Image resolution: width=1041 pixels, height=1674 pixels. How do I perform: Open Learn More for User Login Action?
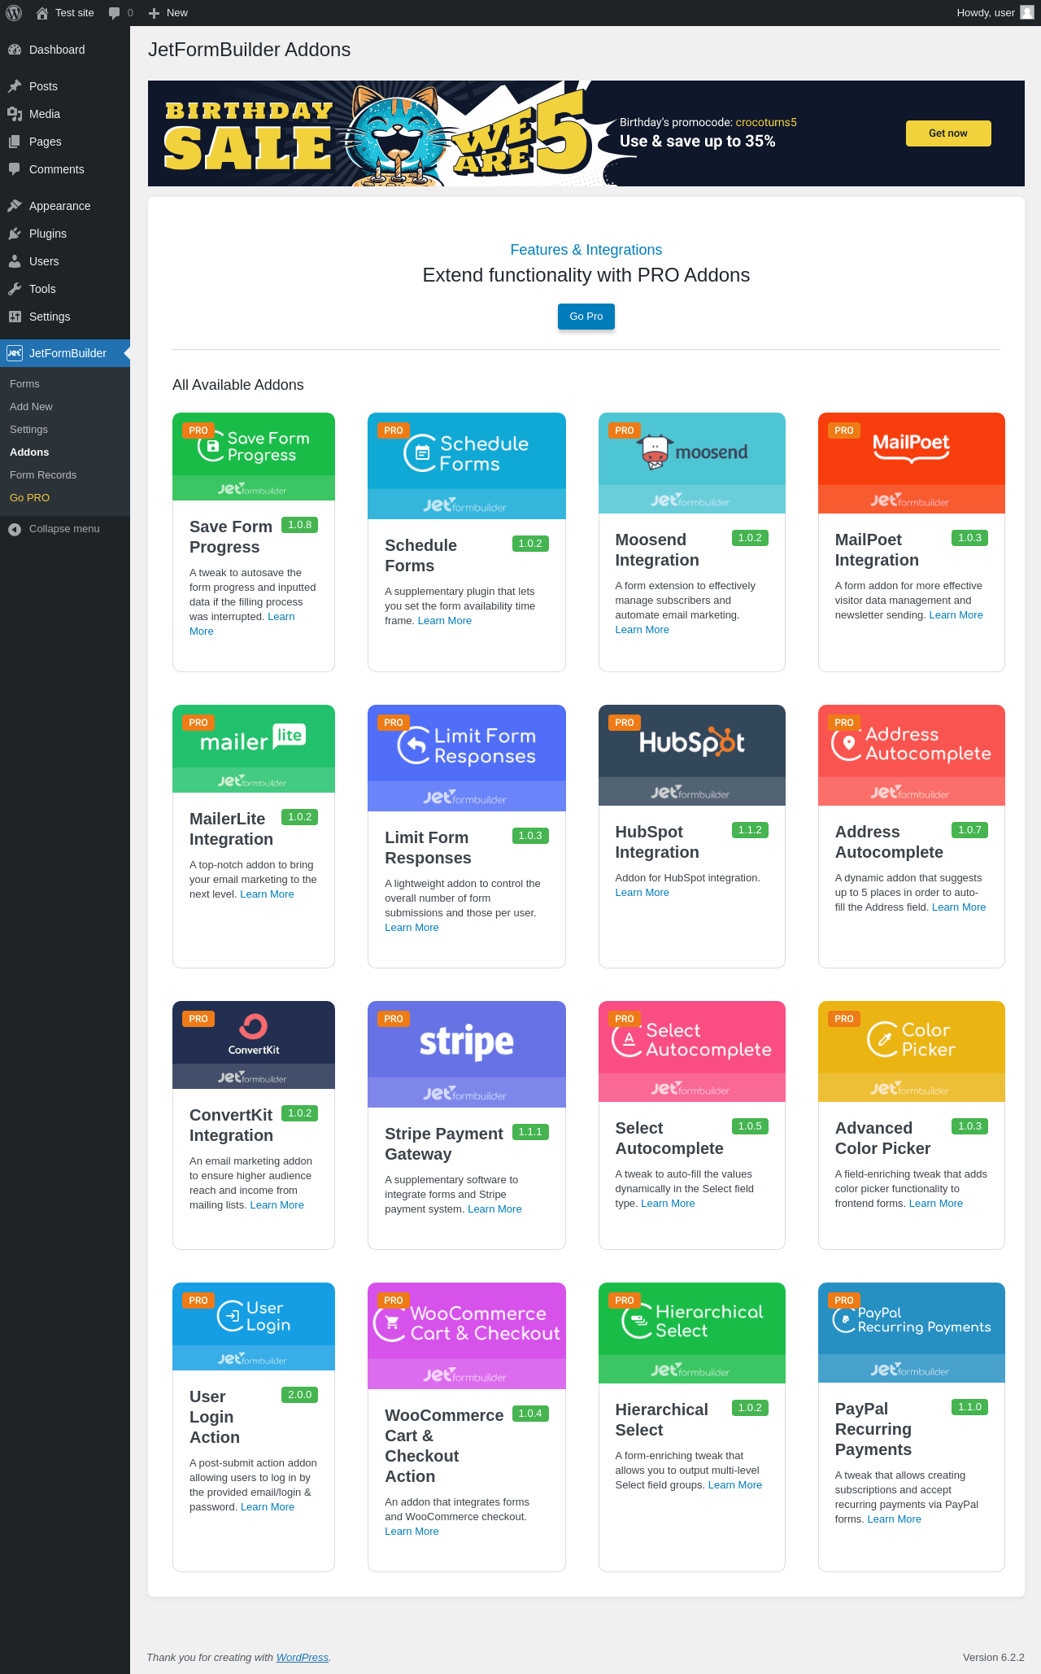tap(268, 1507)
